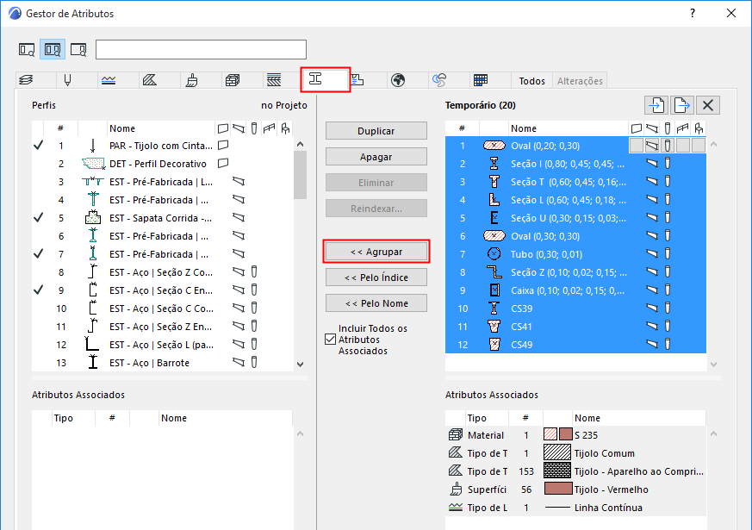Select PAR - Tijolo com Cinta profile row
This screenshot has width=752, height=530.
tap(163, 146)
